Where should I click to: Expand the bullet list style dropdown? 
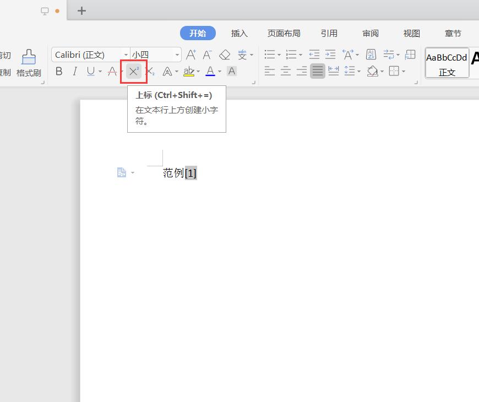[279, 55]
